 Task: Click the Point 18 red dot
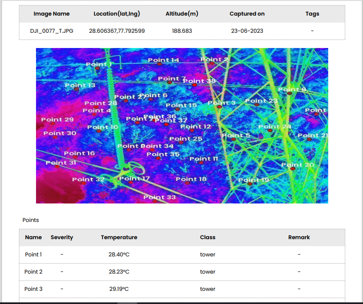pyautogui.click(x=187, y=183)
